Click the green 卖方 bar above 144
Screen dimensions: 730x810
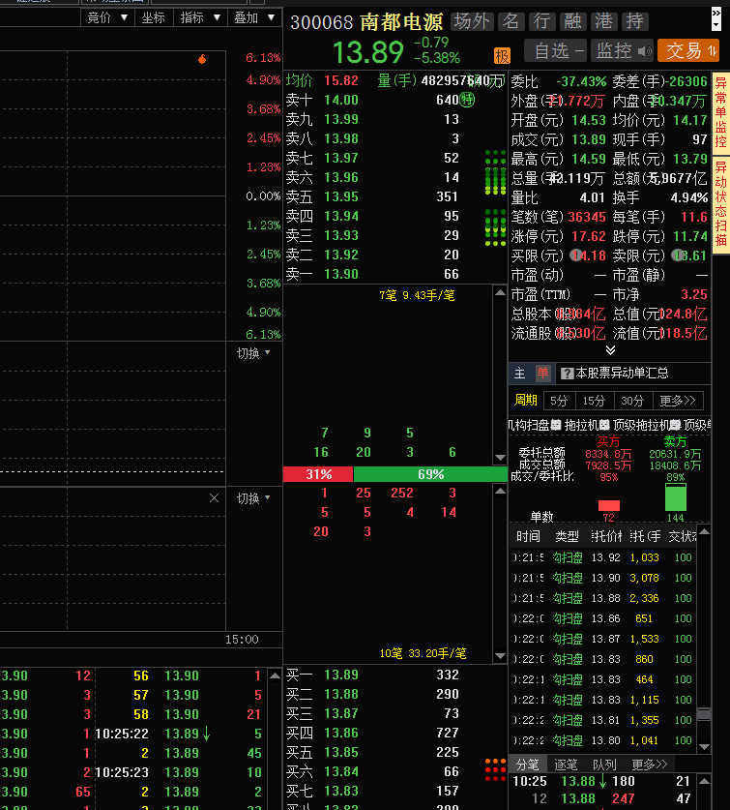676,496
